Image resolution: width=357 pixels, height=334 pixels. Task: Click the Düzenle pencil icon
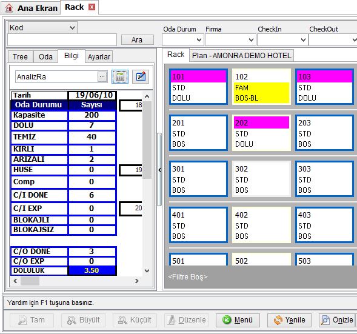(171, 320)
